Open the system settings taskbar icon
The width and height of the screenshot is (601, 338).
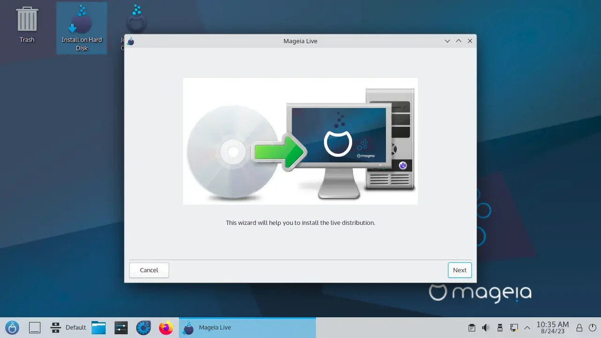tap(121, 327)
